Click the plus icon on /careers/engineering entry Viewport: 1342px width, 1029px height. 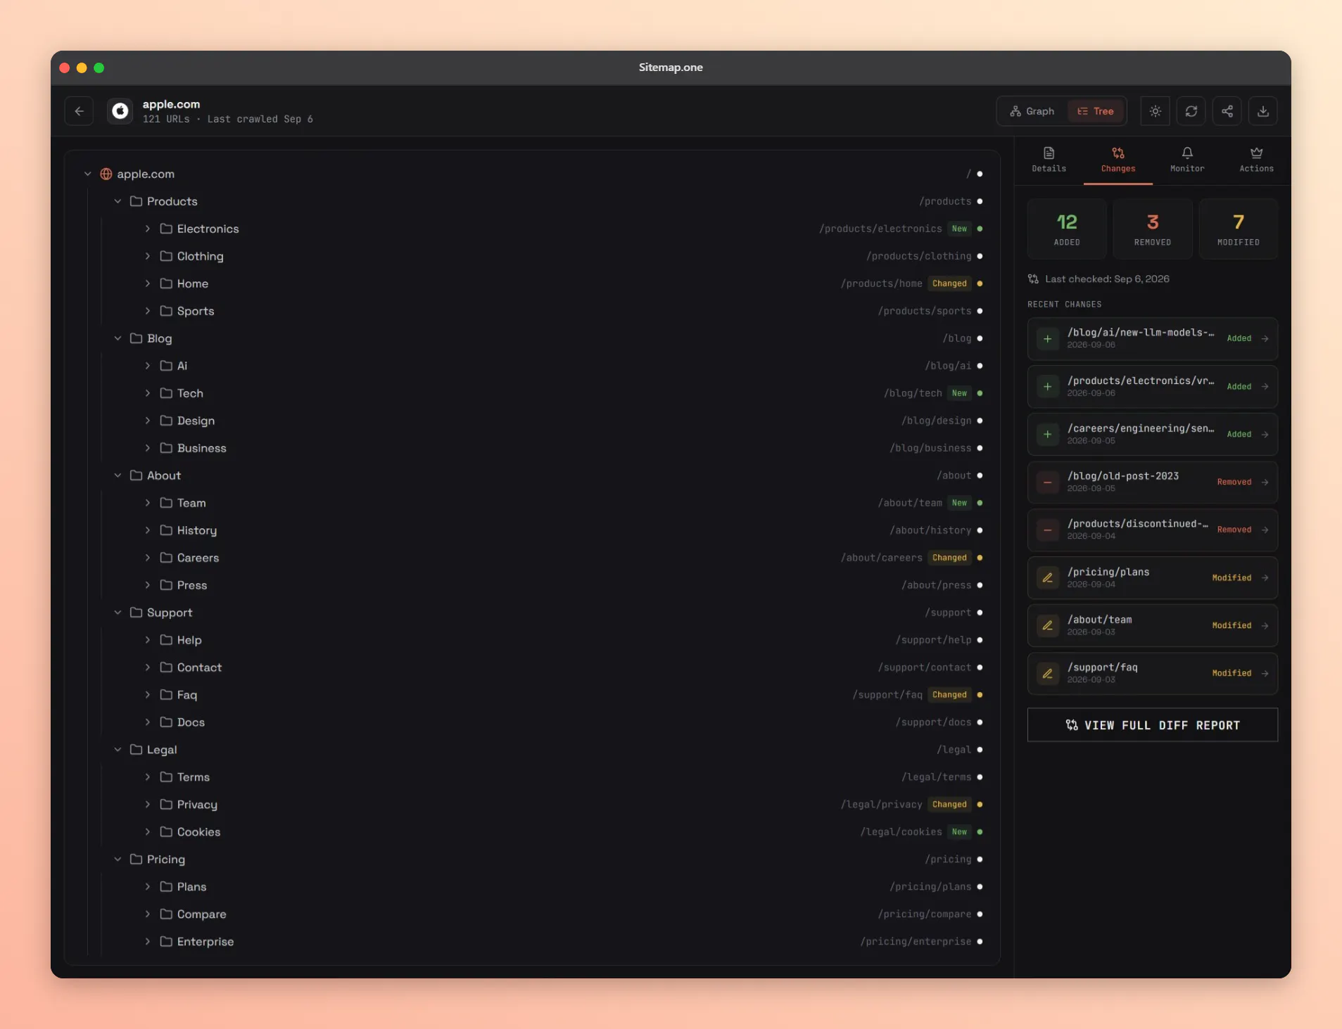(1047, 434)
